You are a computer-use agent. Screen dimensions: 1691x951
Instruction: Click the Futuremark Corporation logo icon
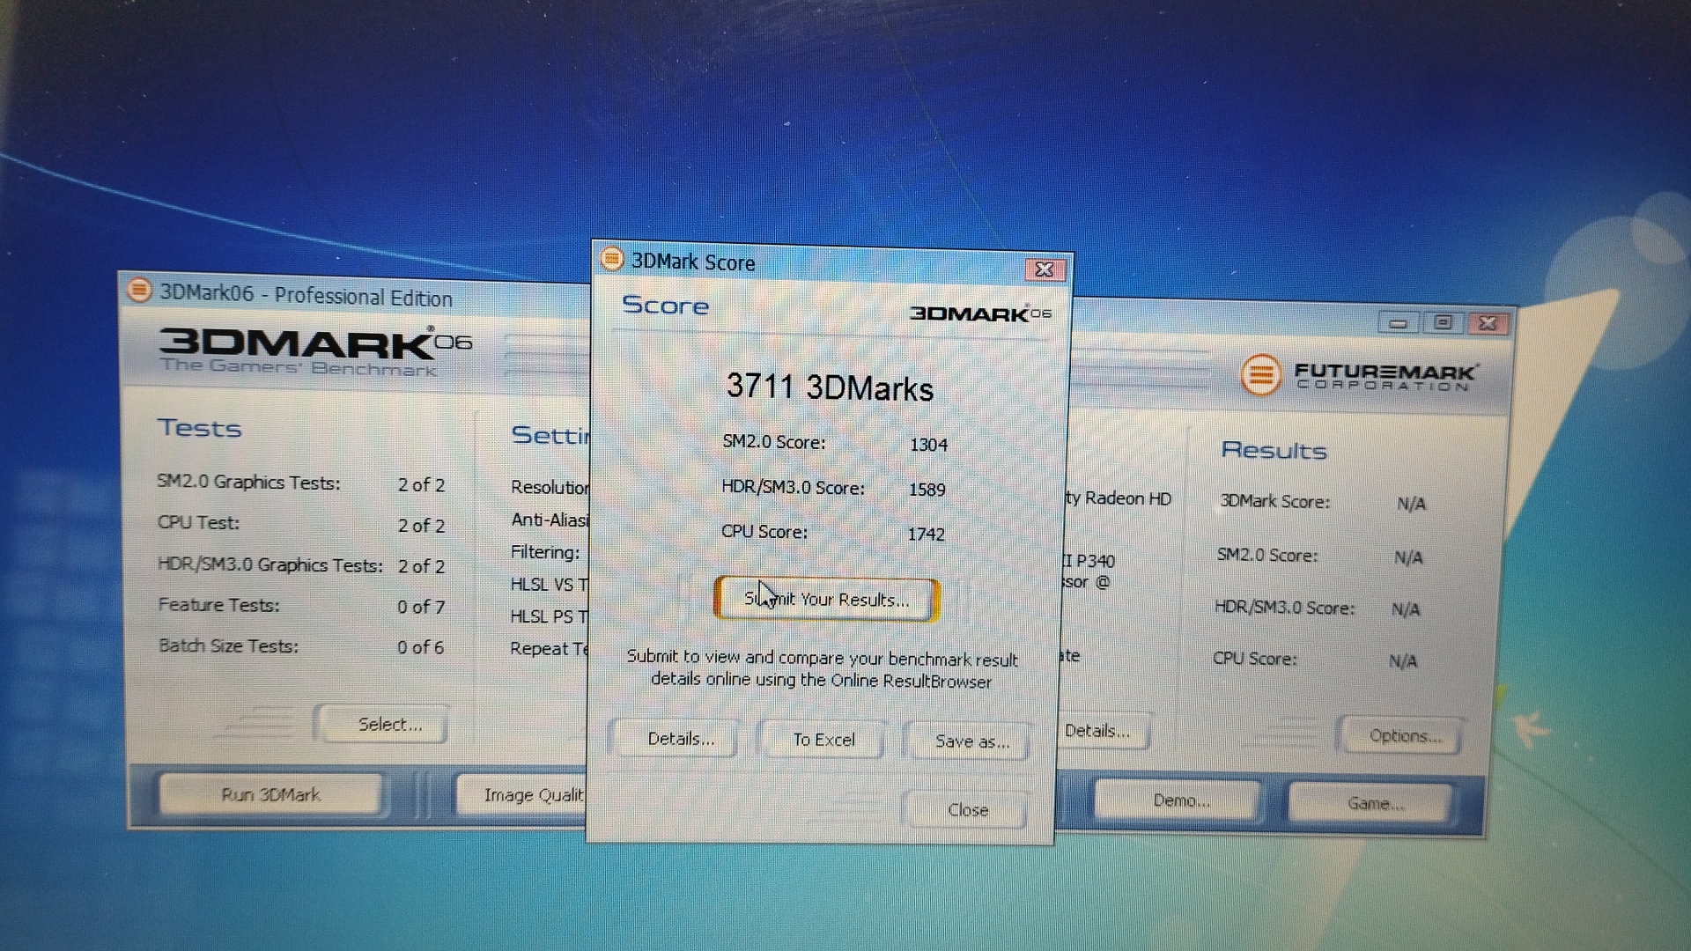(1260, 375)
